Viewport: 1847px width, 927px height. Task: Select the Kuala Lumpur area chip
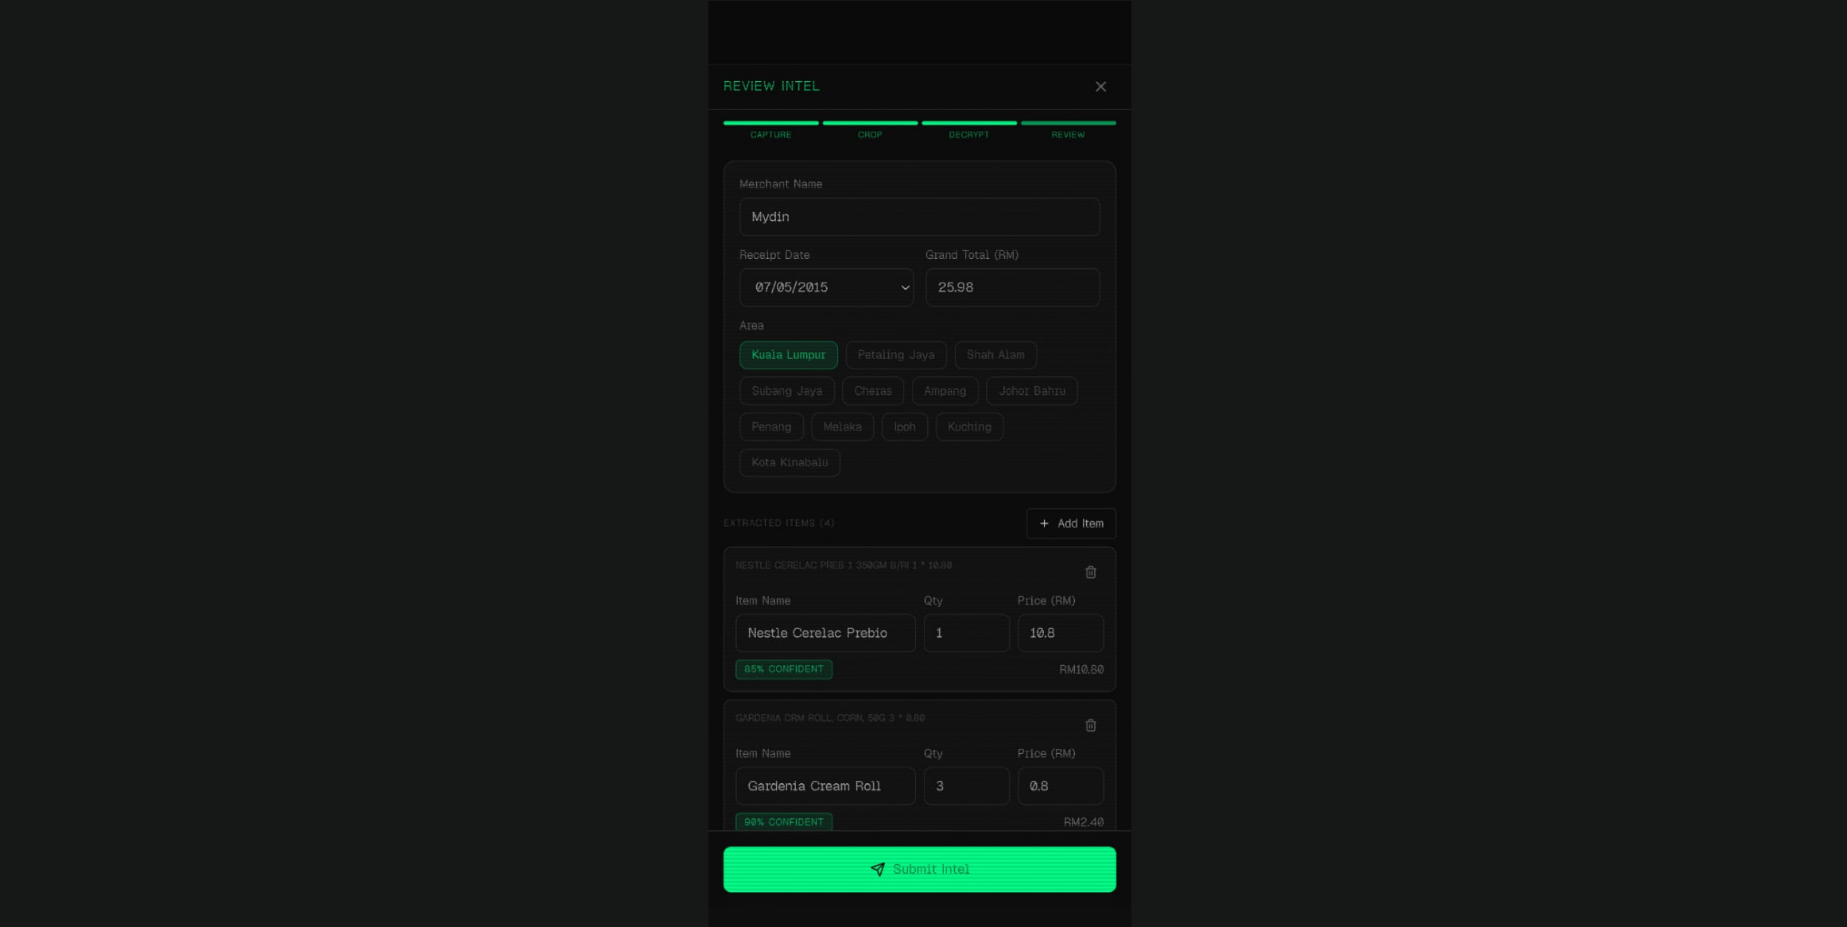coord(789,355)
